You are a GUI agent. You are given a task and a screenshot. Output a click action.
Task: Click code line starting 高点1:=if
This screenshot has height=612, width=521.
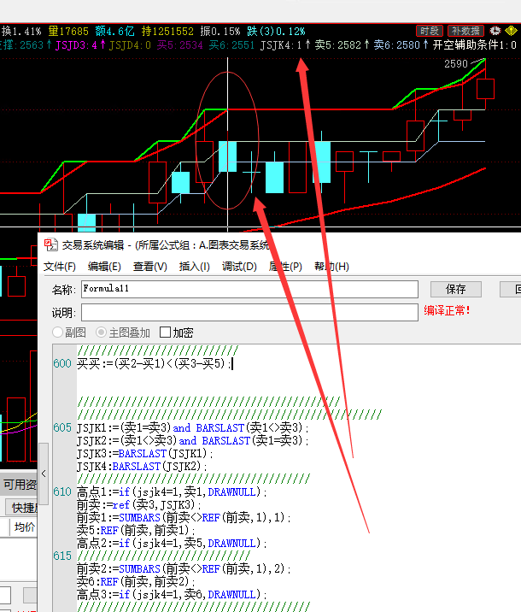click(x=172, y=491)
